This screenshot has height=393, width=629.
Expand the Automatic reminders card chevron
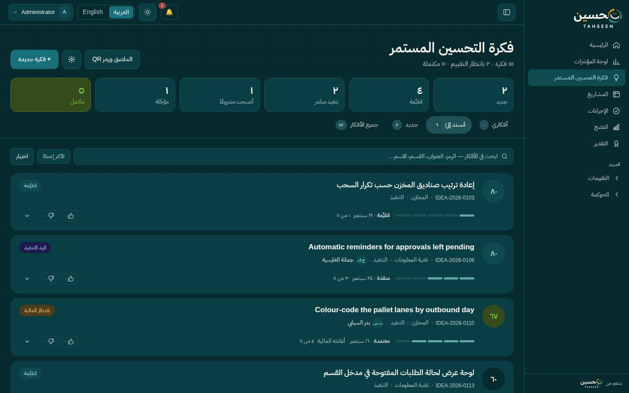27,279
